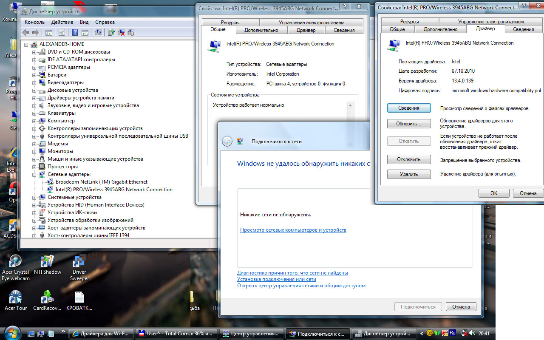
Task: Click the Сведения driver details button
Action: click(x=409, y=108)
